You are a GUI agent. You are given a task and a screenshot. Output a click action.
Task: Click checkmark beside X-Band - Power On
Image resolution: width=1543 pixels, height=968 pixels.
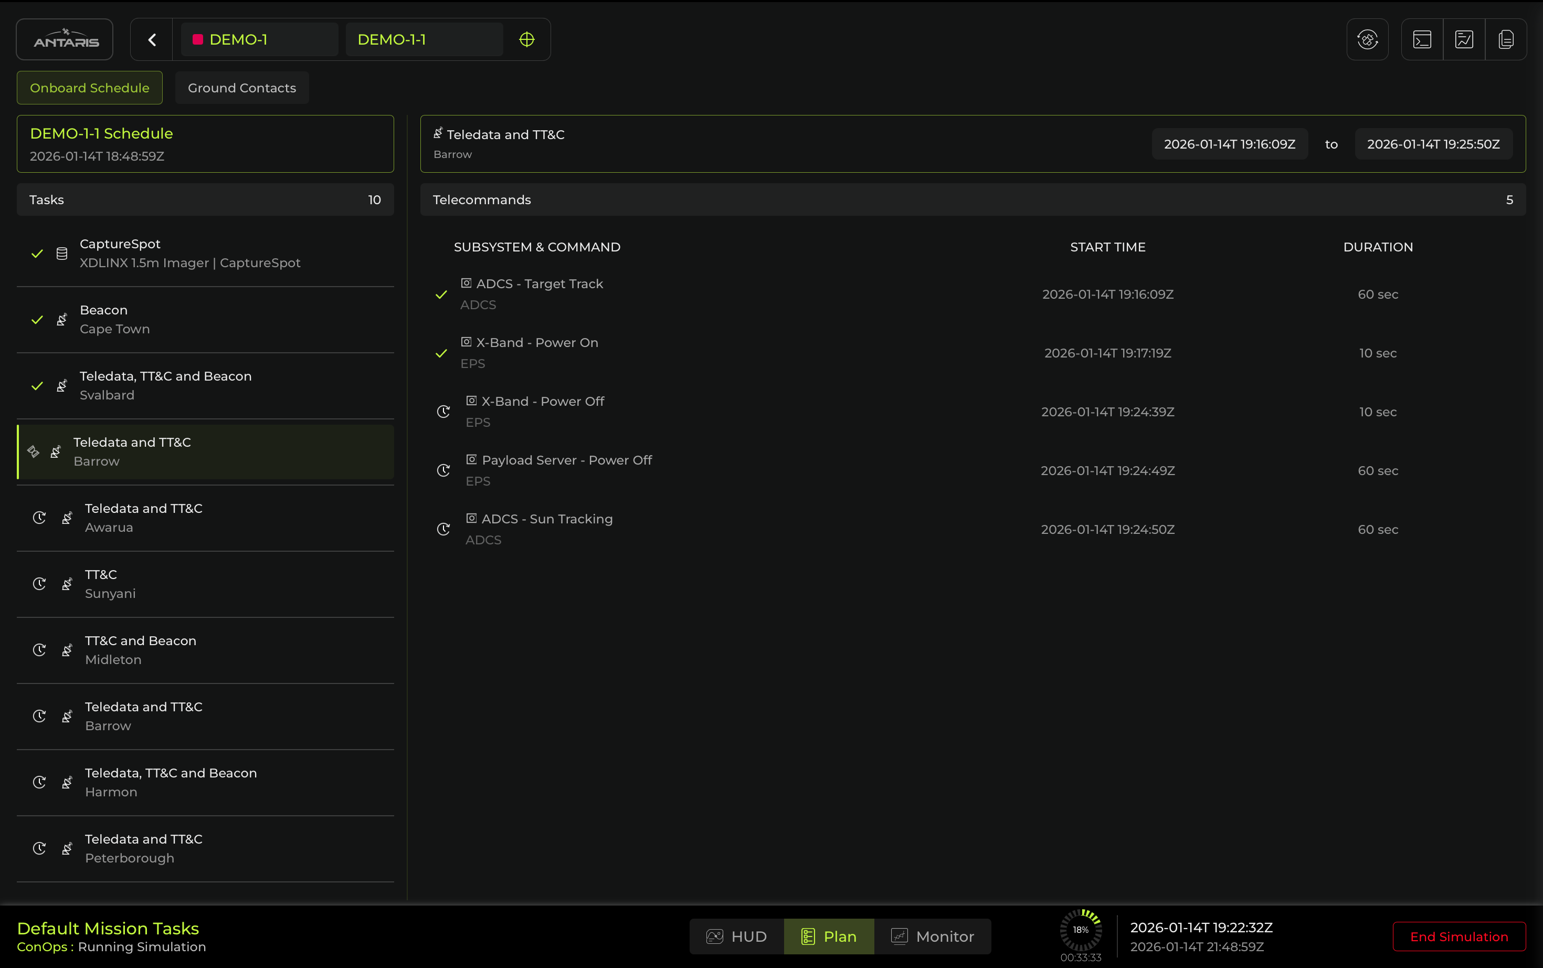point(441,353)
